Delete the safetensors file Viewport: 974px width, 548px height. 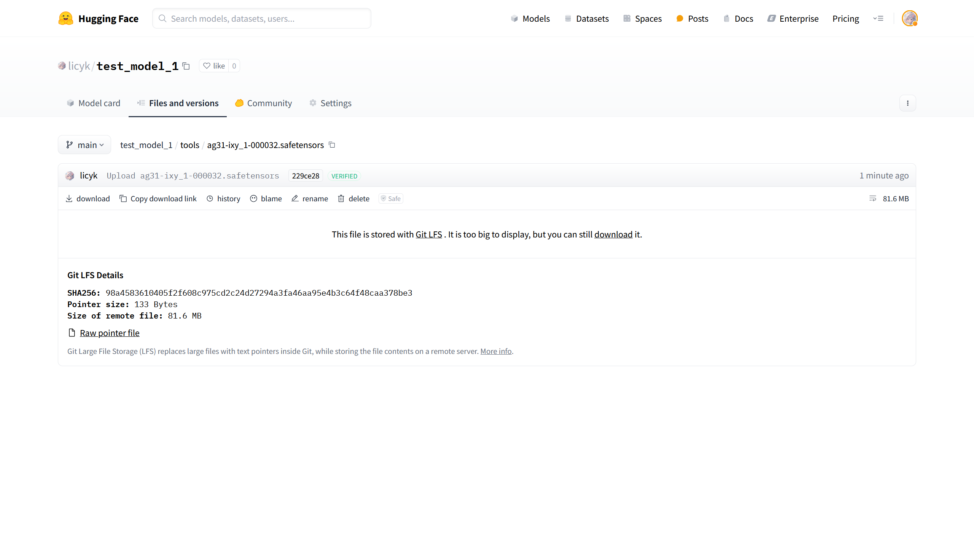[x=354, y=199]
